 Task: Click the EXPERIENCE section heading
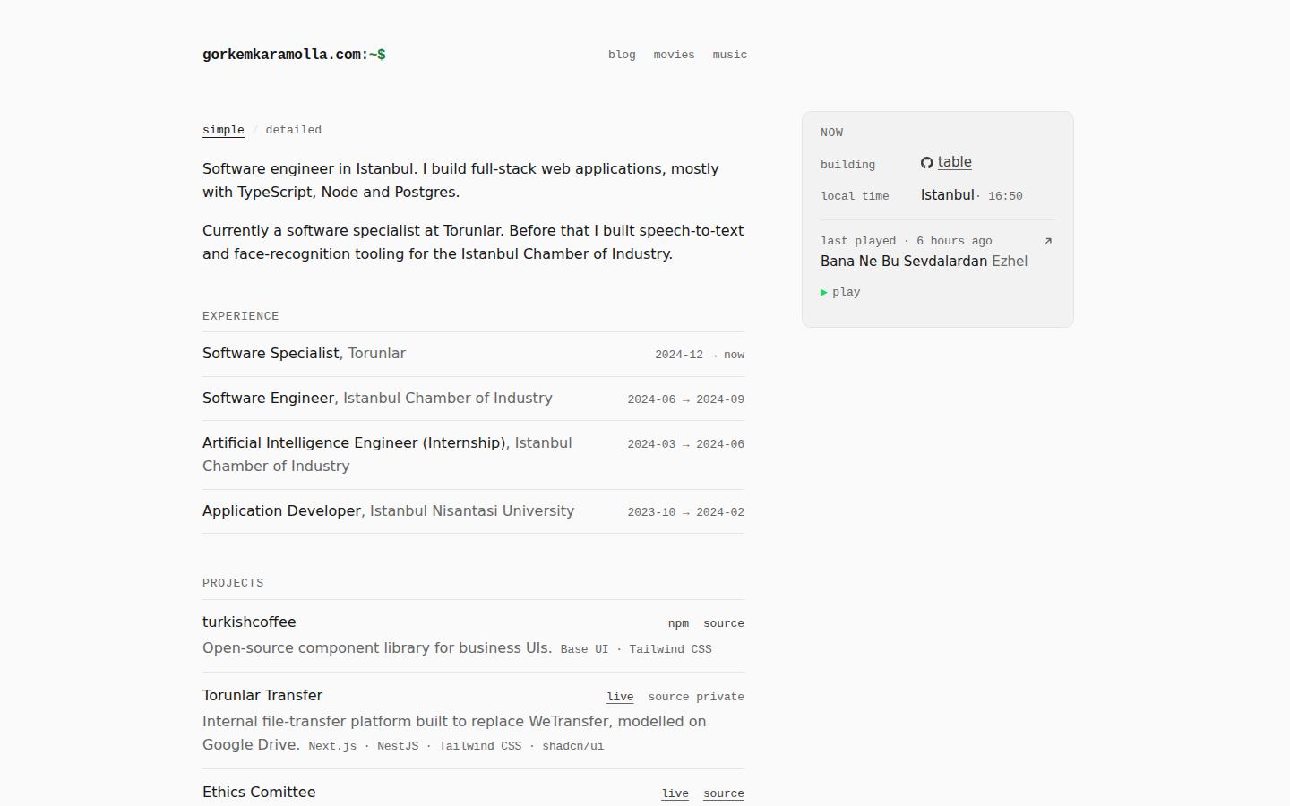[241, 316]
